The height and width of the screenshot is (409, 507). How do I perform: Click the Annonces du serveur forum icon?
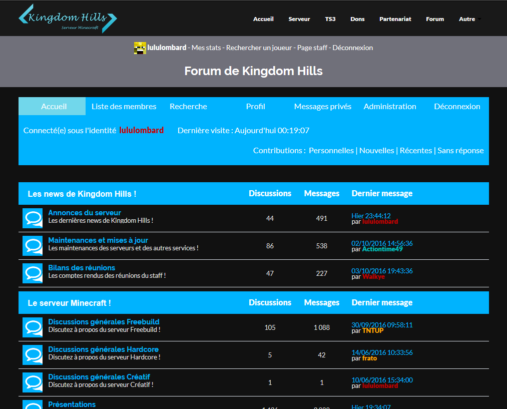pos(33,218)
